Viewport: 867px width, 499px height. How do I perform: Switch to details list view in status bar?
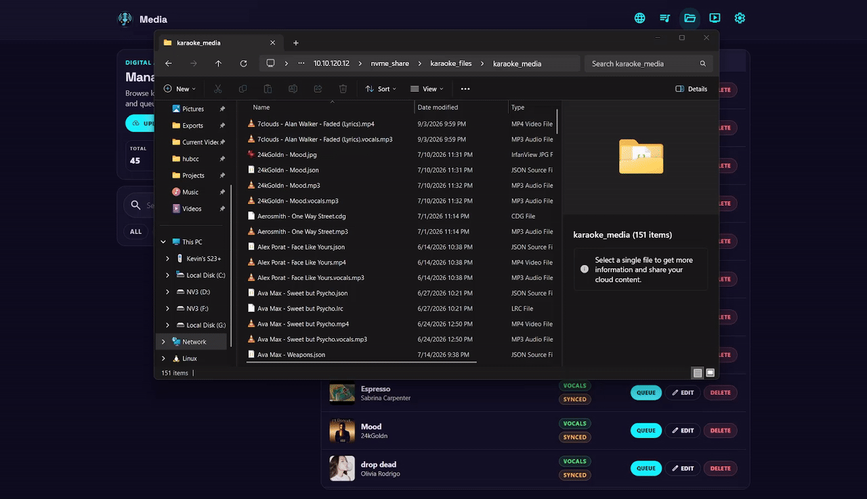pos(697,373)
